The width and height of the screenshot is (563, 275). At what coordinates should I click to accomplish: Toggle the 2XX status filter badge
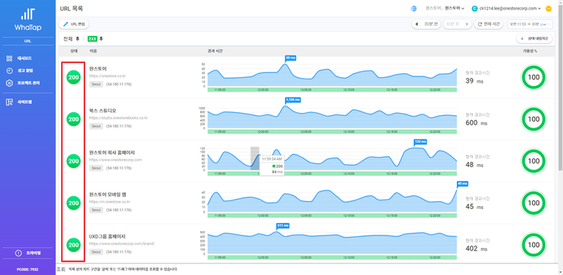(x=92, y=39)
